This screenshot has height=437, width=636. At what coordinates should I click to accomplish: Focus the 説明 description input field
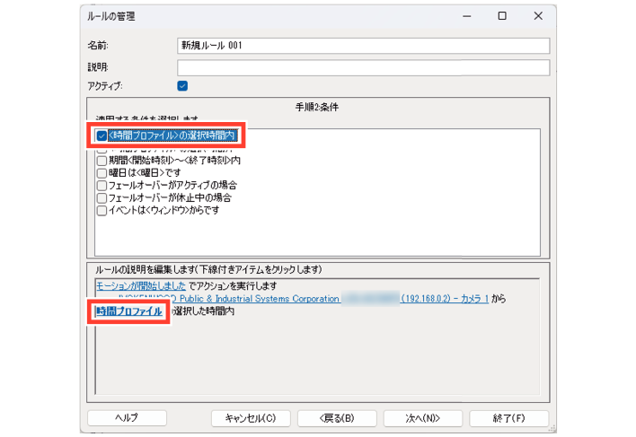pyautogui.click(x=363, y=67)
